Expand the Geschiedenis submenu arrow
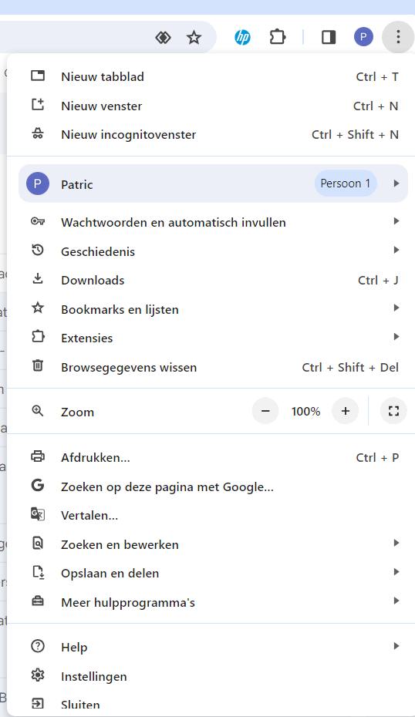415x717 pixels. click(396, 250)
